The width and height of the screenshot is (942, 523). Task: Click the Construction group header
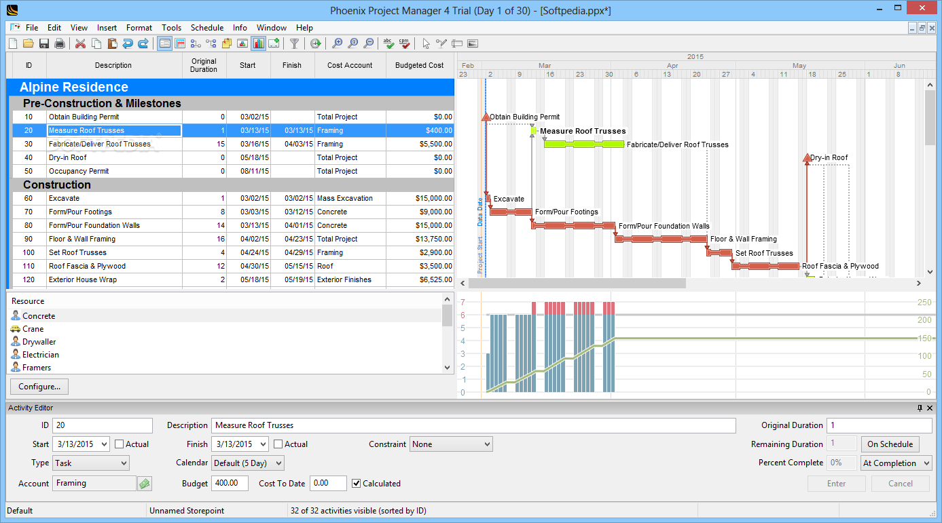click(x=233, y=185)
